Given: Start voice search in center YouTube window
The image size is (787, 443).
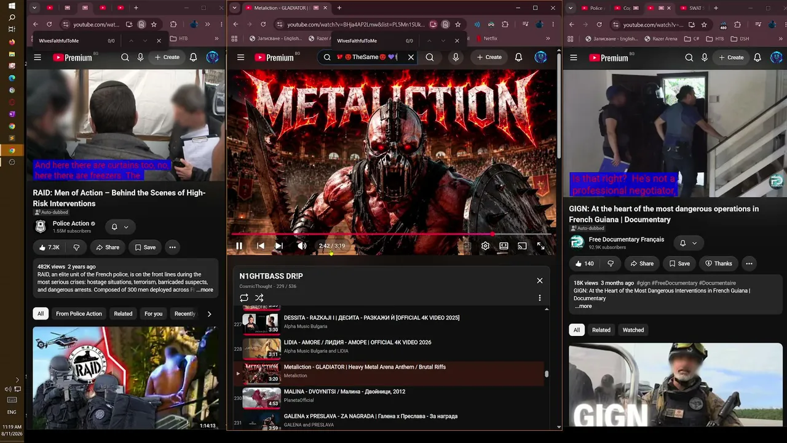Looking at the screenshot, I should (x=456, y=57).
